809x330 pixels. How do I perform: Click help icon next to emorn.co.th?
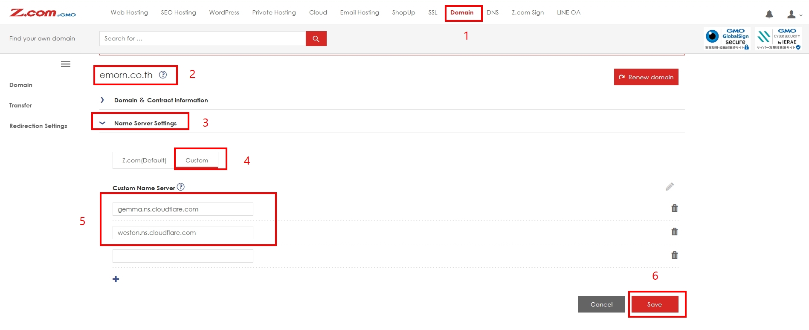(163, 75)
